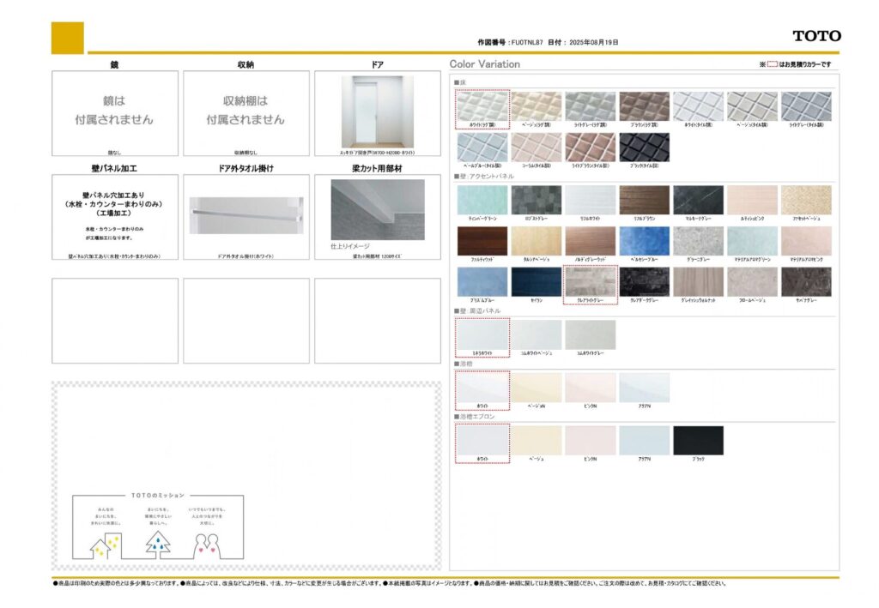This screenshot has height=608, width=879.
Task: Pick the bright blue accent panel swatch
Action: point(645,241)
